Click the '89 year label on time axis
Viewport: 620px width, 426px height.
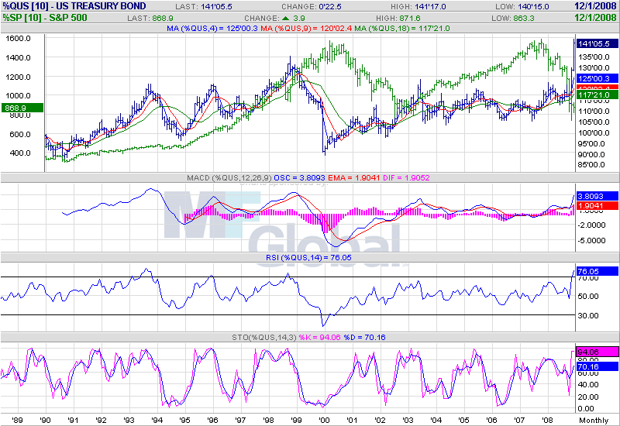point(17,420)
